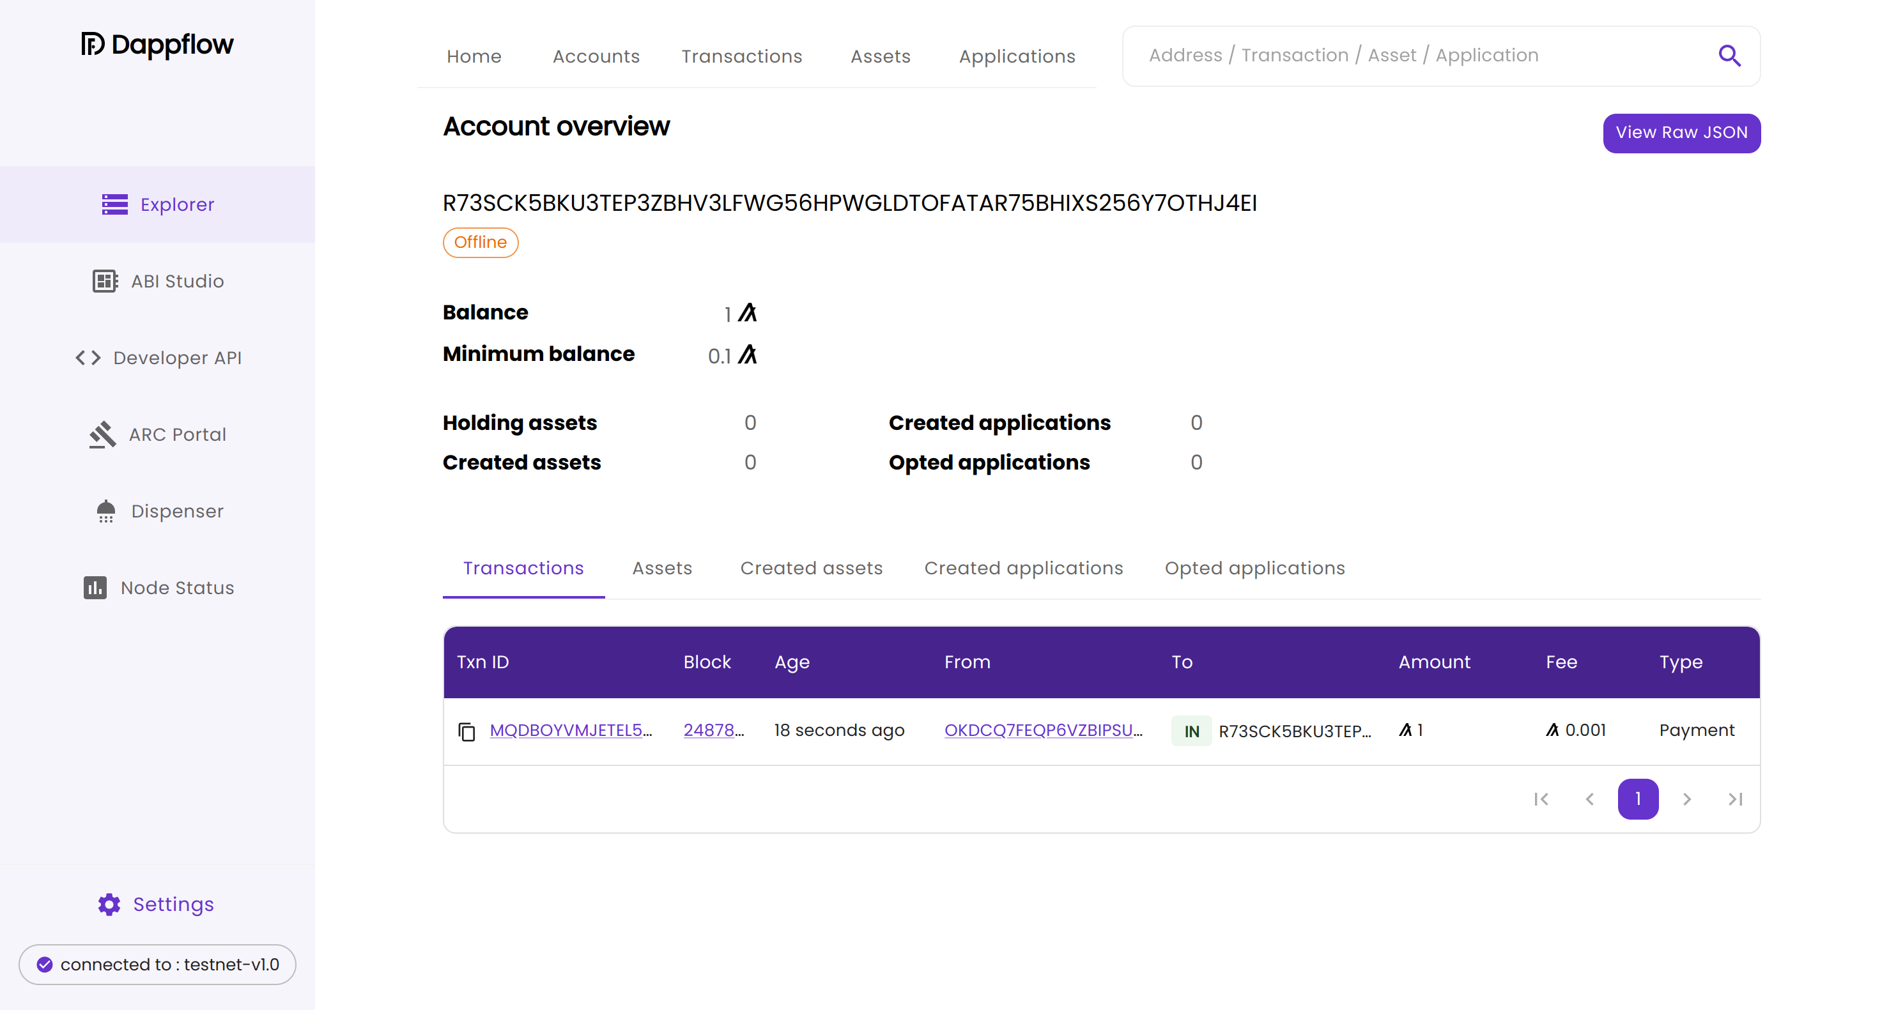This screenshot has height=1010, width=1889.
Task: Copy the transaction ID with the copy icon
Action: point(466,731)
